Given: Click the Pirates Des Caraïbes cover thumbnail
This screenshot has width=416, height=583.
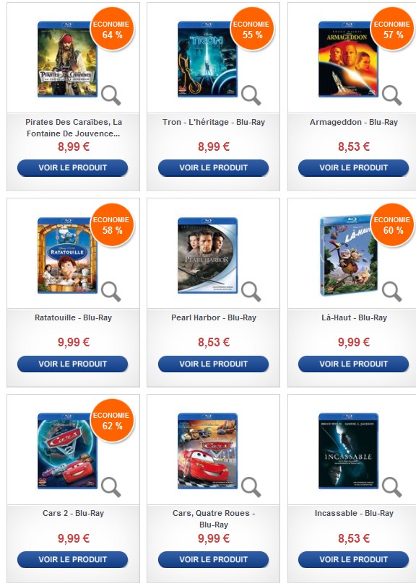Looking at the screenshot, I should tap(67, 59).
